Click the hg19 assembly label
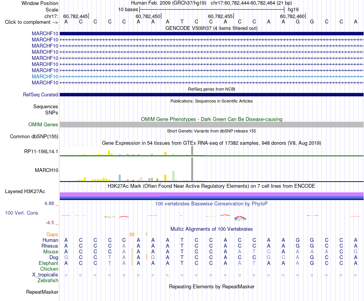The width and height of the screenshot is (364, 301). [x=293, y=10]
